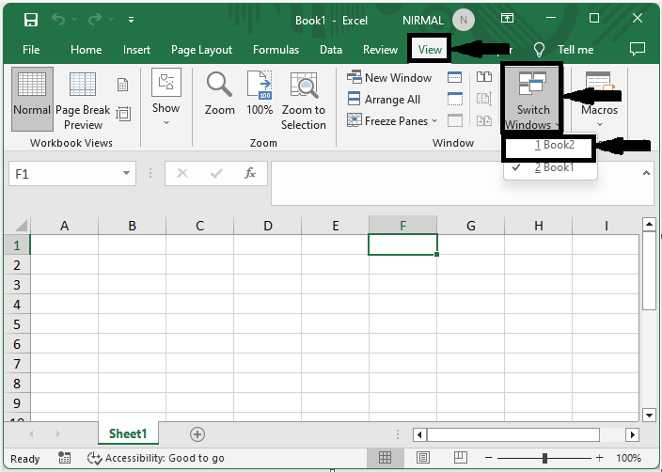Open the Comments speech bubble icon
This screenshot has width=662, height=472.
[638, 50]
